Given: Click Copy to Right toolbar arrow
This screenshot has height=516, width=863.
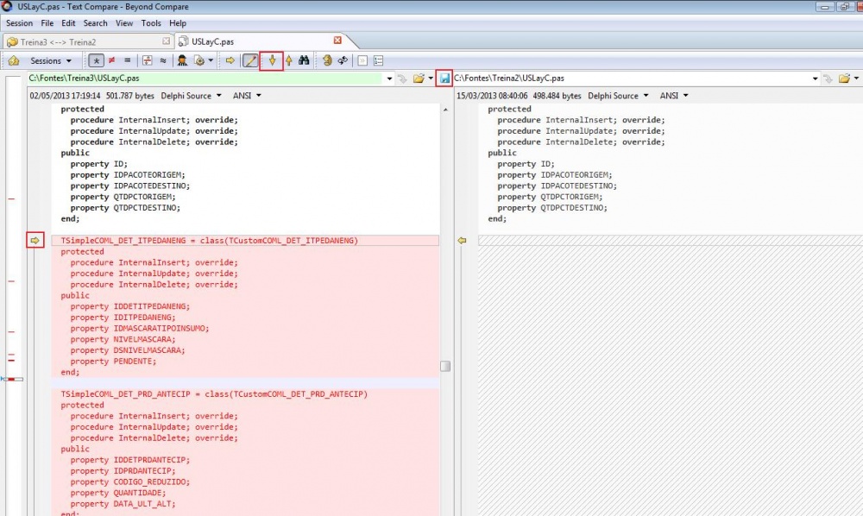Looking at the screenshot, I should pyautogui.click(x=230, y=60).
